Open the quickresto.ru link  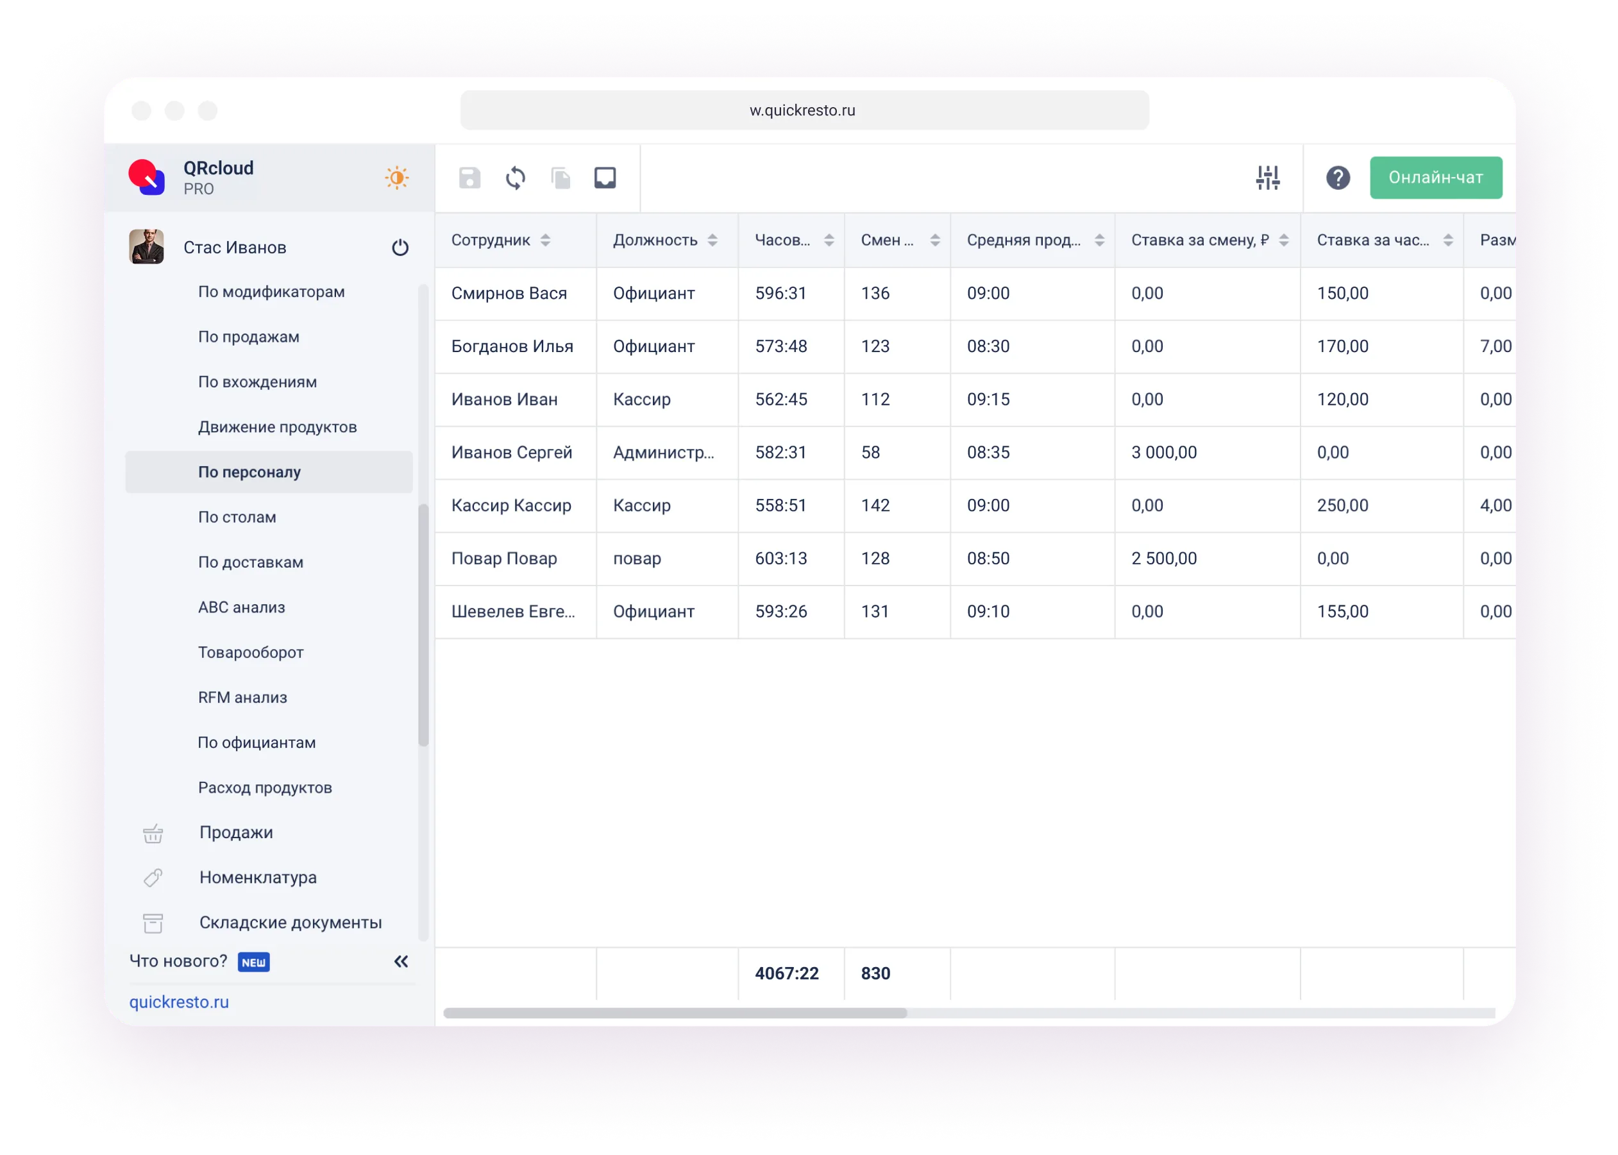click(x=179, y=1001)
